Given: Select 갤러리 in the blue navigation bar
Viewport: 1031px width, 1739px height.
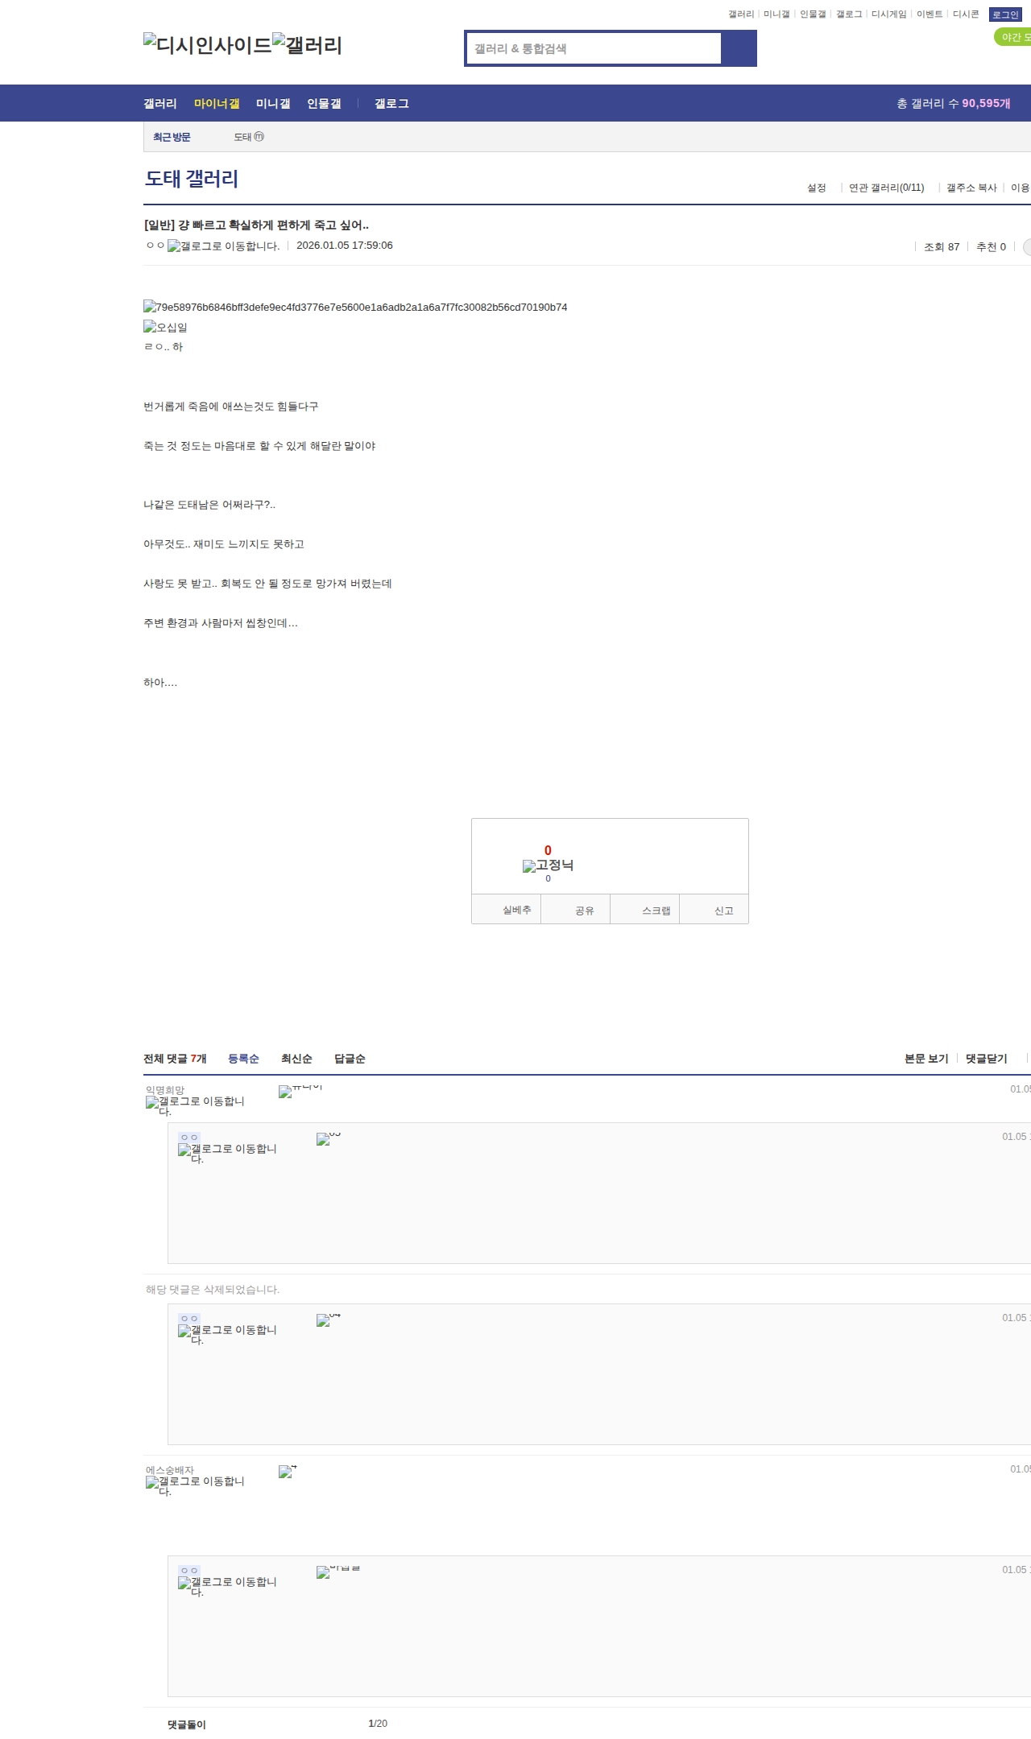Looking at the screenshot, I should [160, 103].
